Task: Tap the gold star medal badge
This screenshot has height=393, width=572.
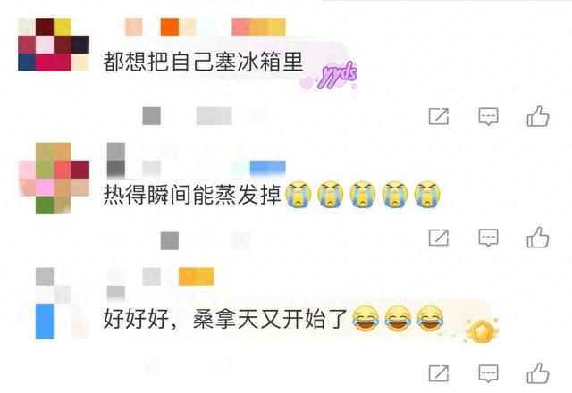Action: click(x=481, y=330)
